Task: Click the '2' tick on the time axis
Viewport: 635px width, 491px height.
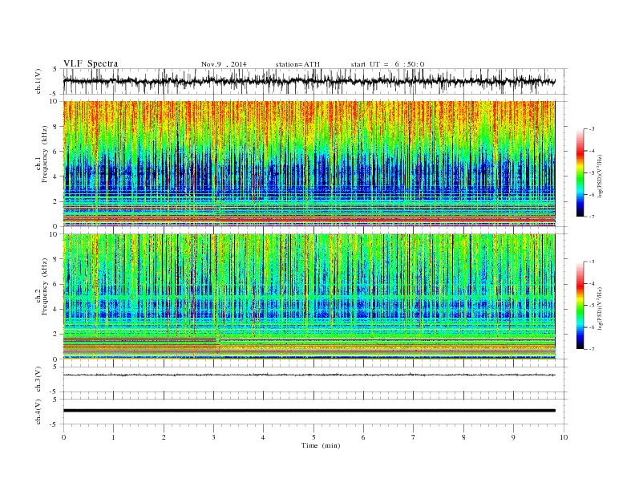Action: tap(164, 437)
